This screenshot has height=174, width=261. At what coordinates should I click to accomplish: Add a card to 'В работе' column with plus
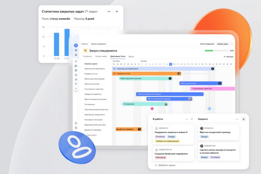(x=192, y=119)
